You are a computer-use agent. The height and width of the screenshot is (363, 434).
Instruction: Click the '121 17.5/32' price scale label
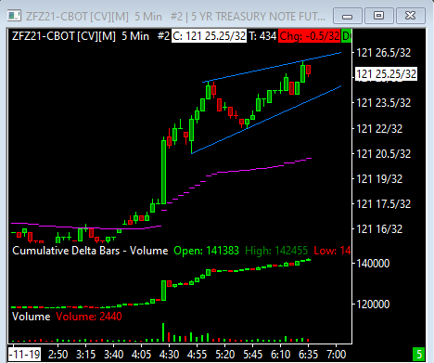(384, 204)
